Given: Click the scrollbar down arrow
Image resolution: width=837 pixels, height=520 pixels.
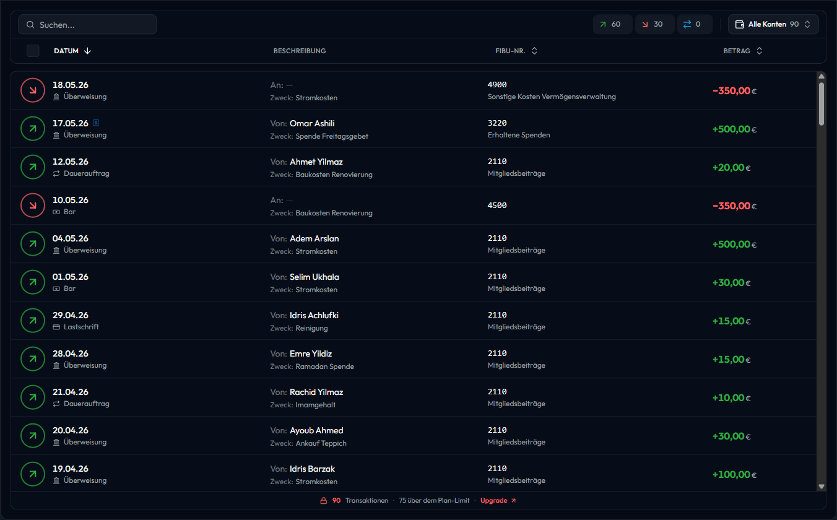Looking at the screenshot, I should (x=822, y=487).
